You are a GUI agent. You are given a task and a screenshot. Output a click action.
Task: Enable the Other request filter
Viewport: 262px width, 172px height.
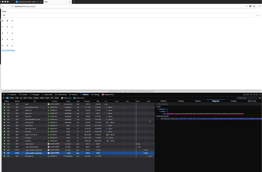click(57, 98)
